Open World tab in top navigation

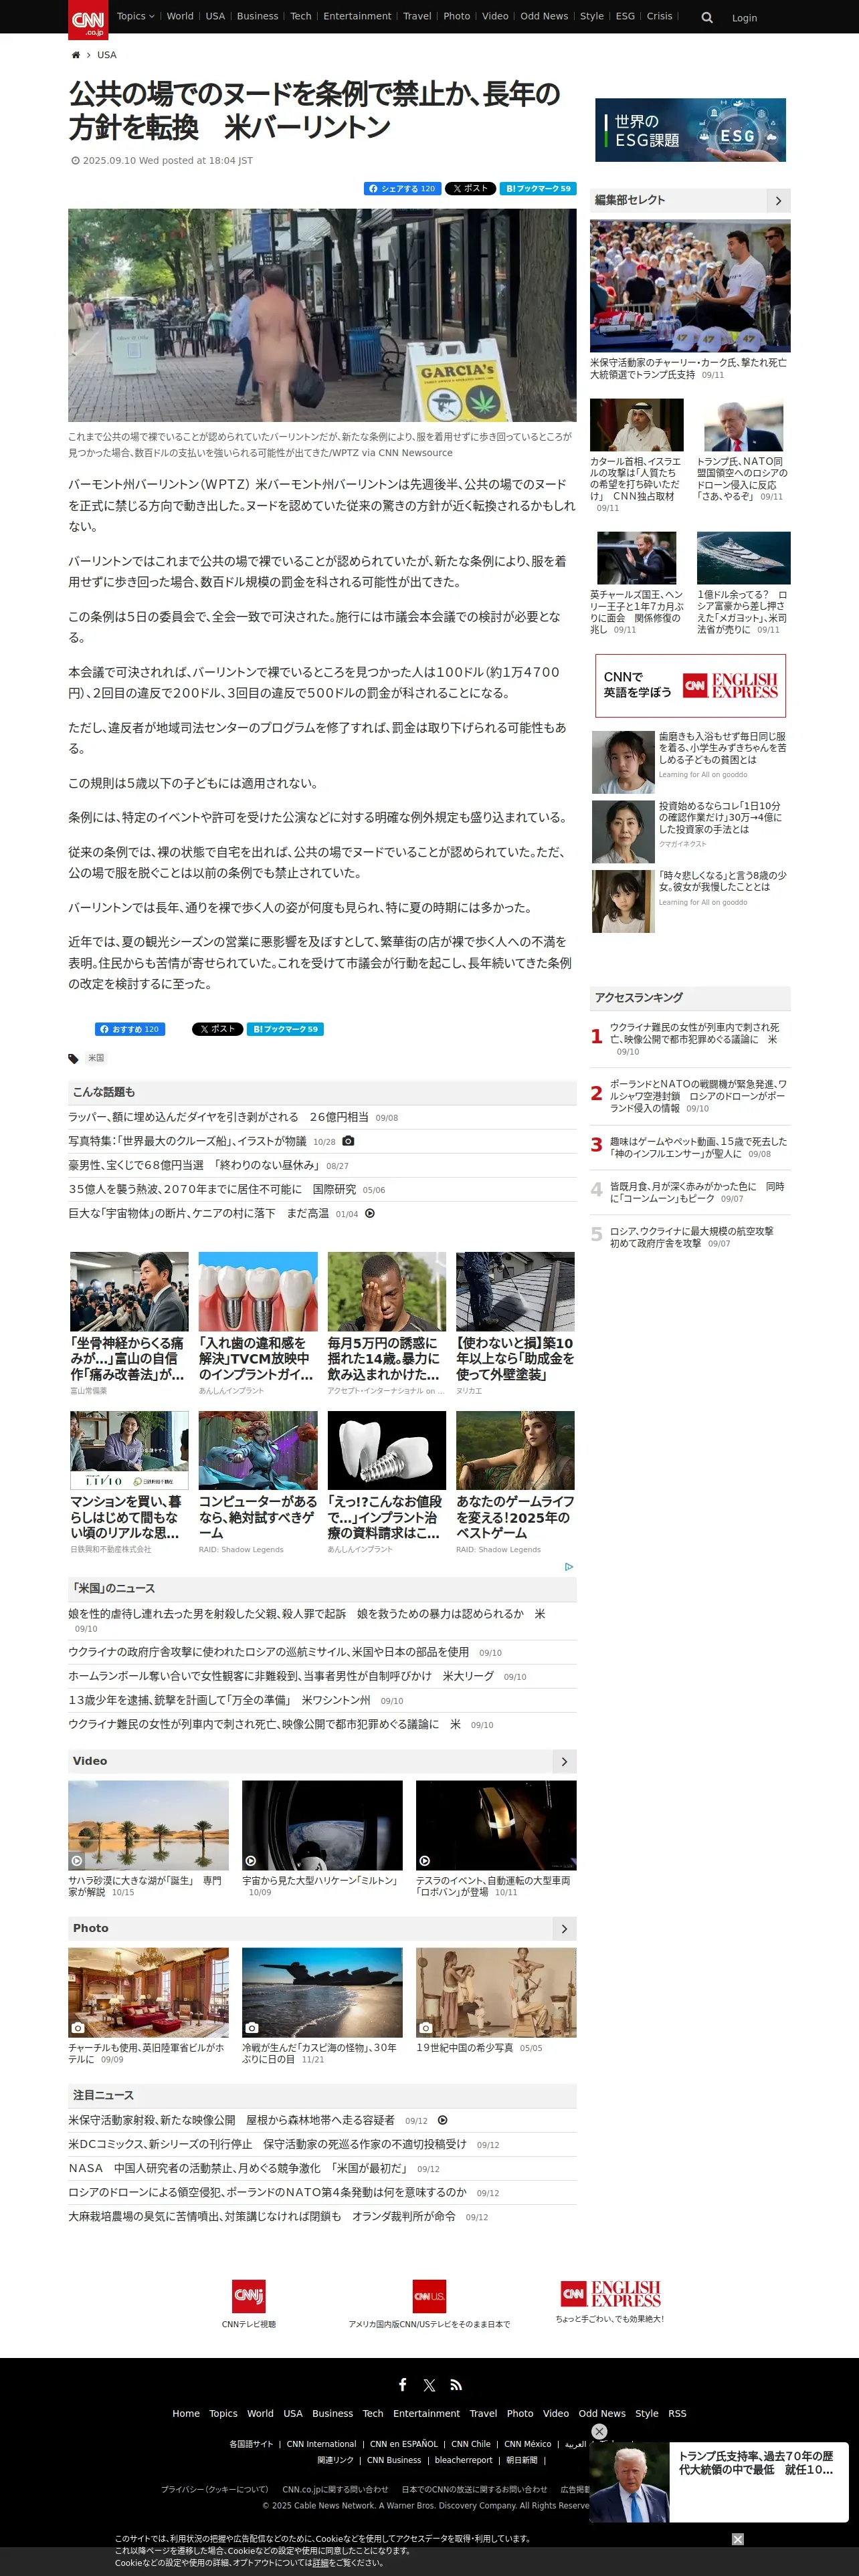[x=180, y=16]
